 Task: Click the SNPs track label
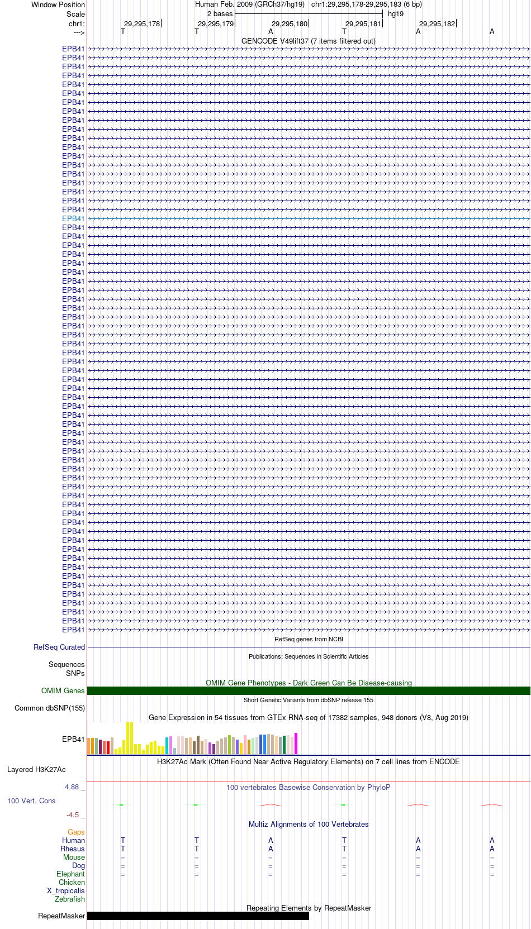click(x=75, y=674)
